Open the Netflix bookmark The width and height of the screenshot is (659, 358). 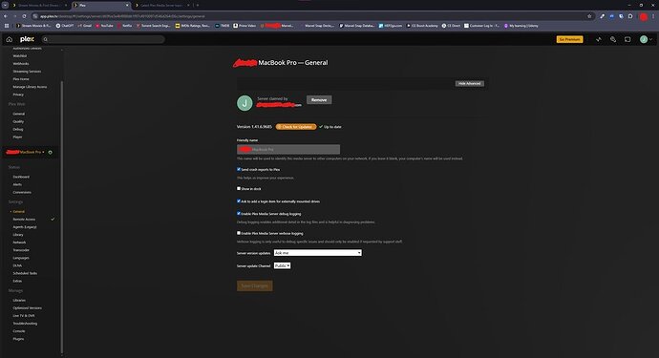[124, 26]
